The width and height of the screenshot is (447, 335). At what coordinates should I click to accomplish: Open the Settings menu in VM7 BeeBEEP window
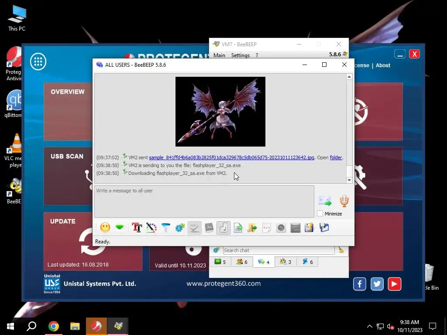click(x=241, y=55)
